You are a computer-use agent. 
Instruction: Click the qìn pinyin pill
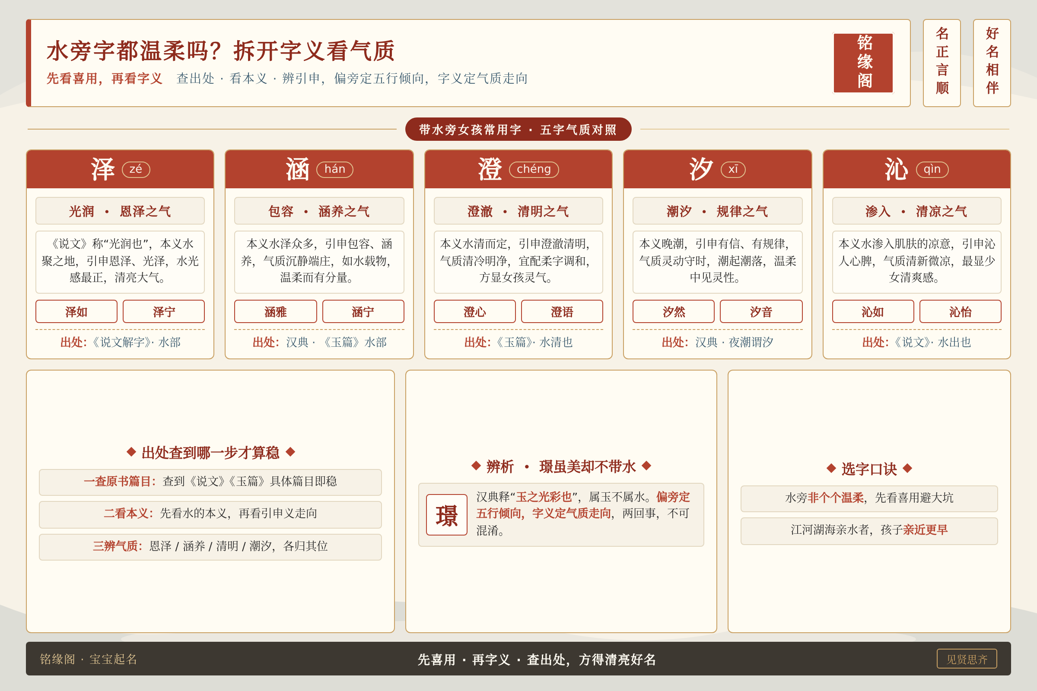(x=932, y=170)
